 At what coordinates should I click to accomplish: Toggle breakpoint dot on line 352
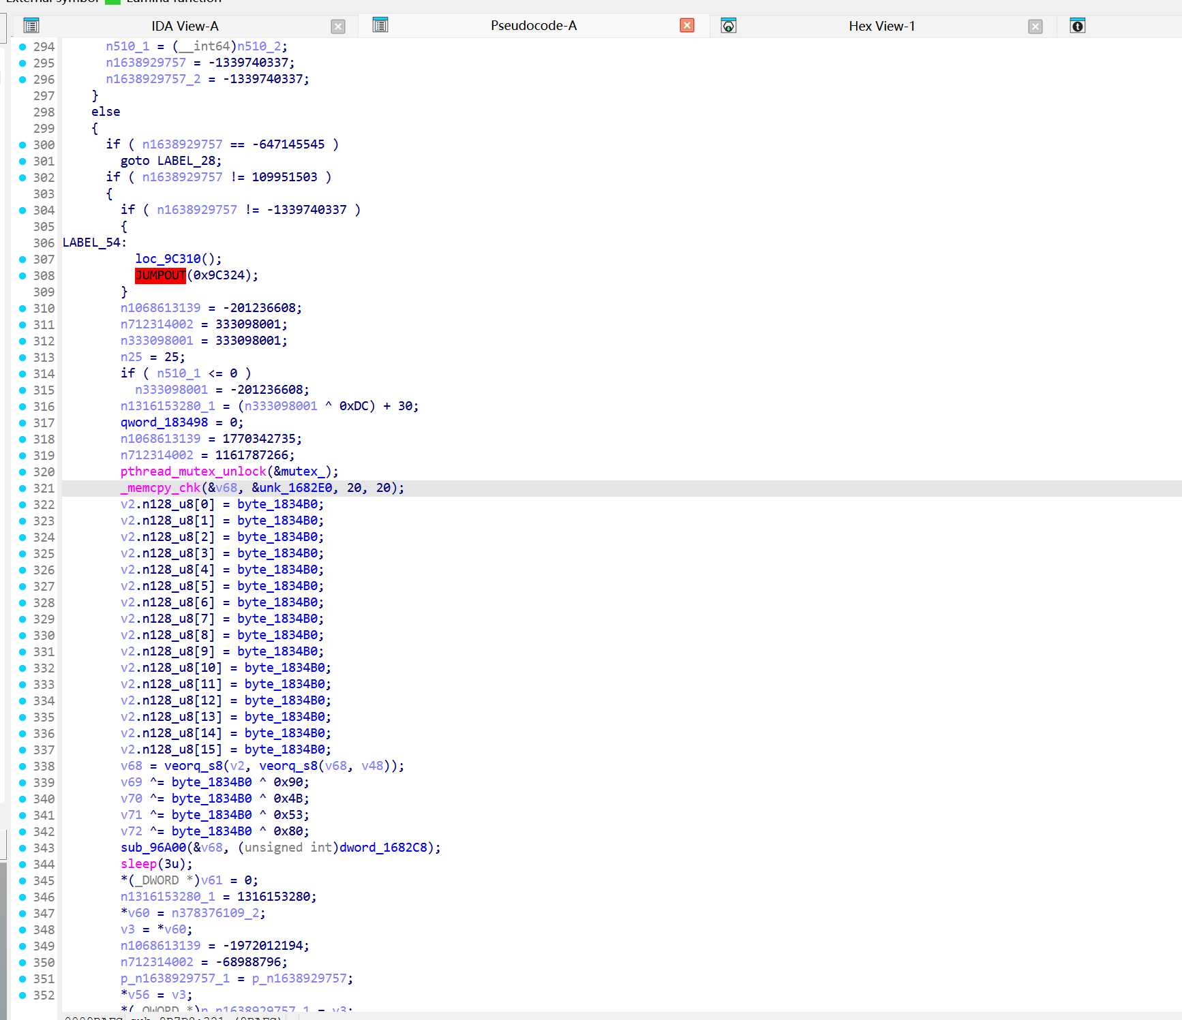pos(22,995)
